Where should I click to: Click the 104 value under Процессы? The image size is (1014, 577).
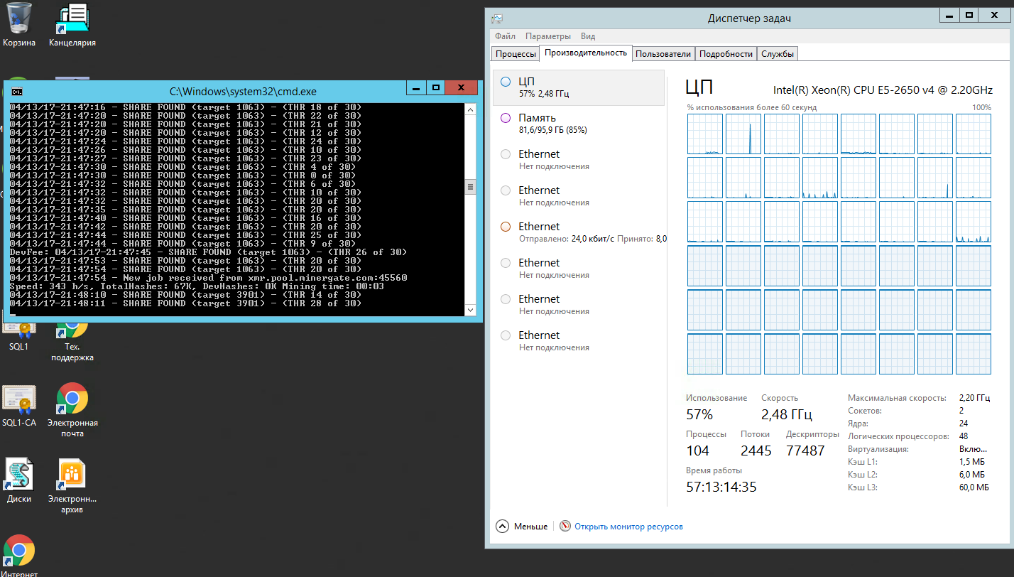click(697, 451)
